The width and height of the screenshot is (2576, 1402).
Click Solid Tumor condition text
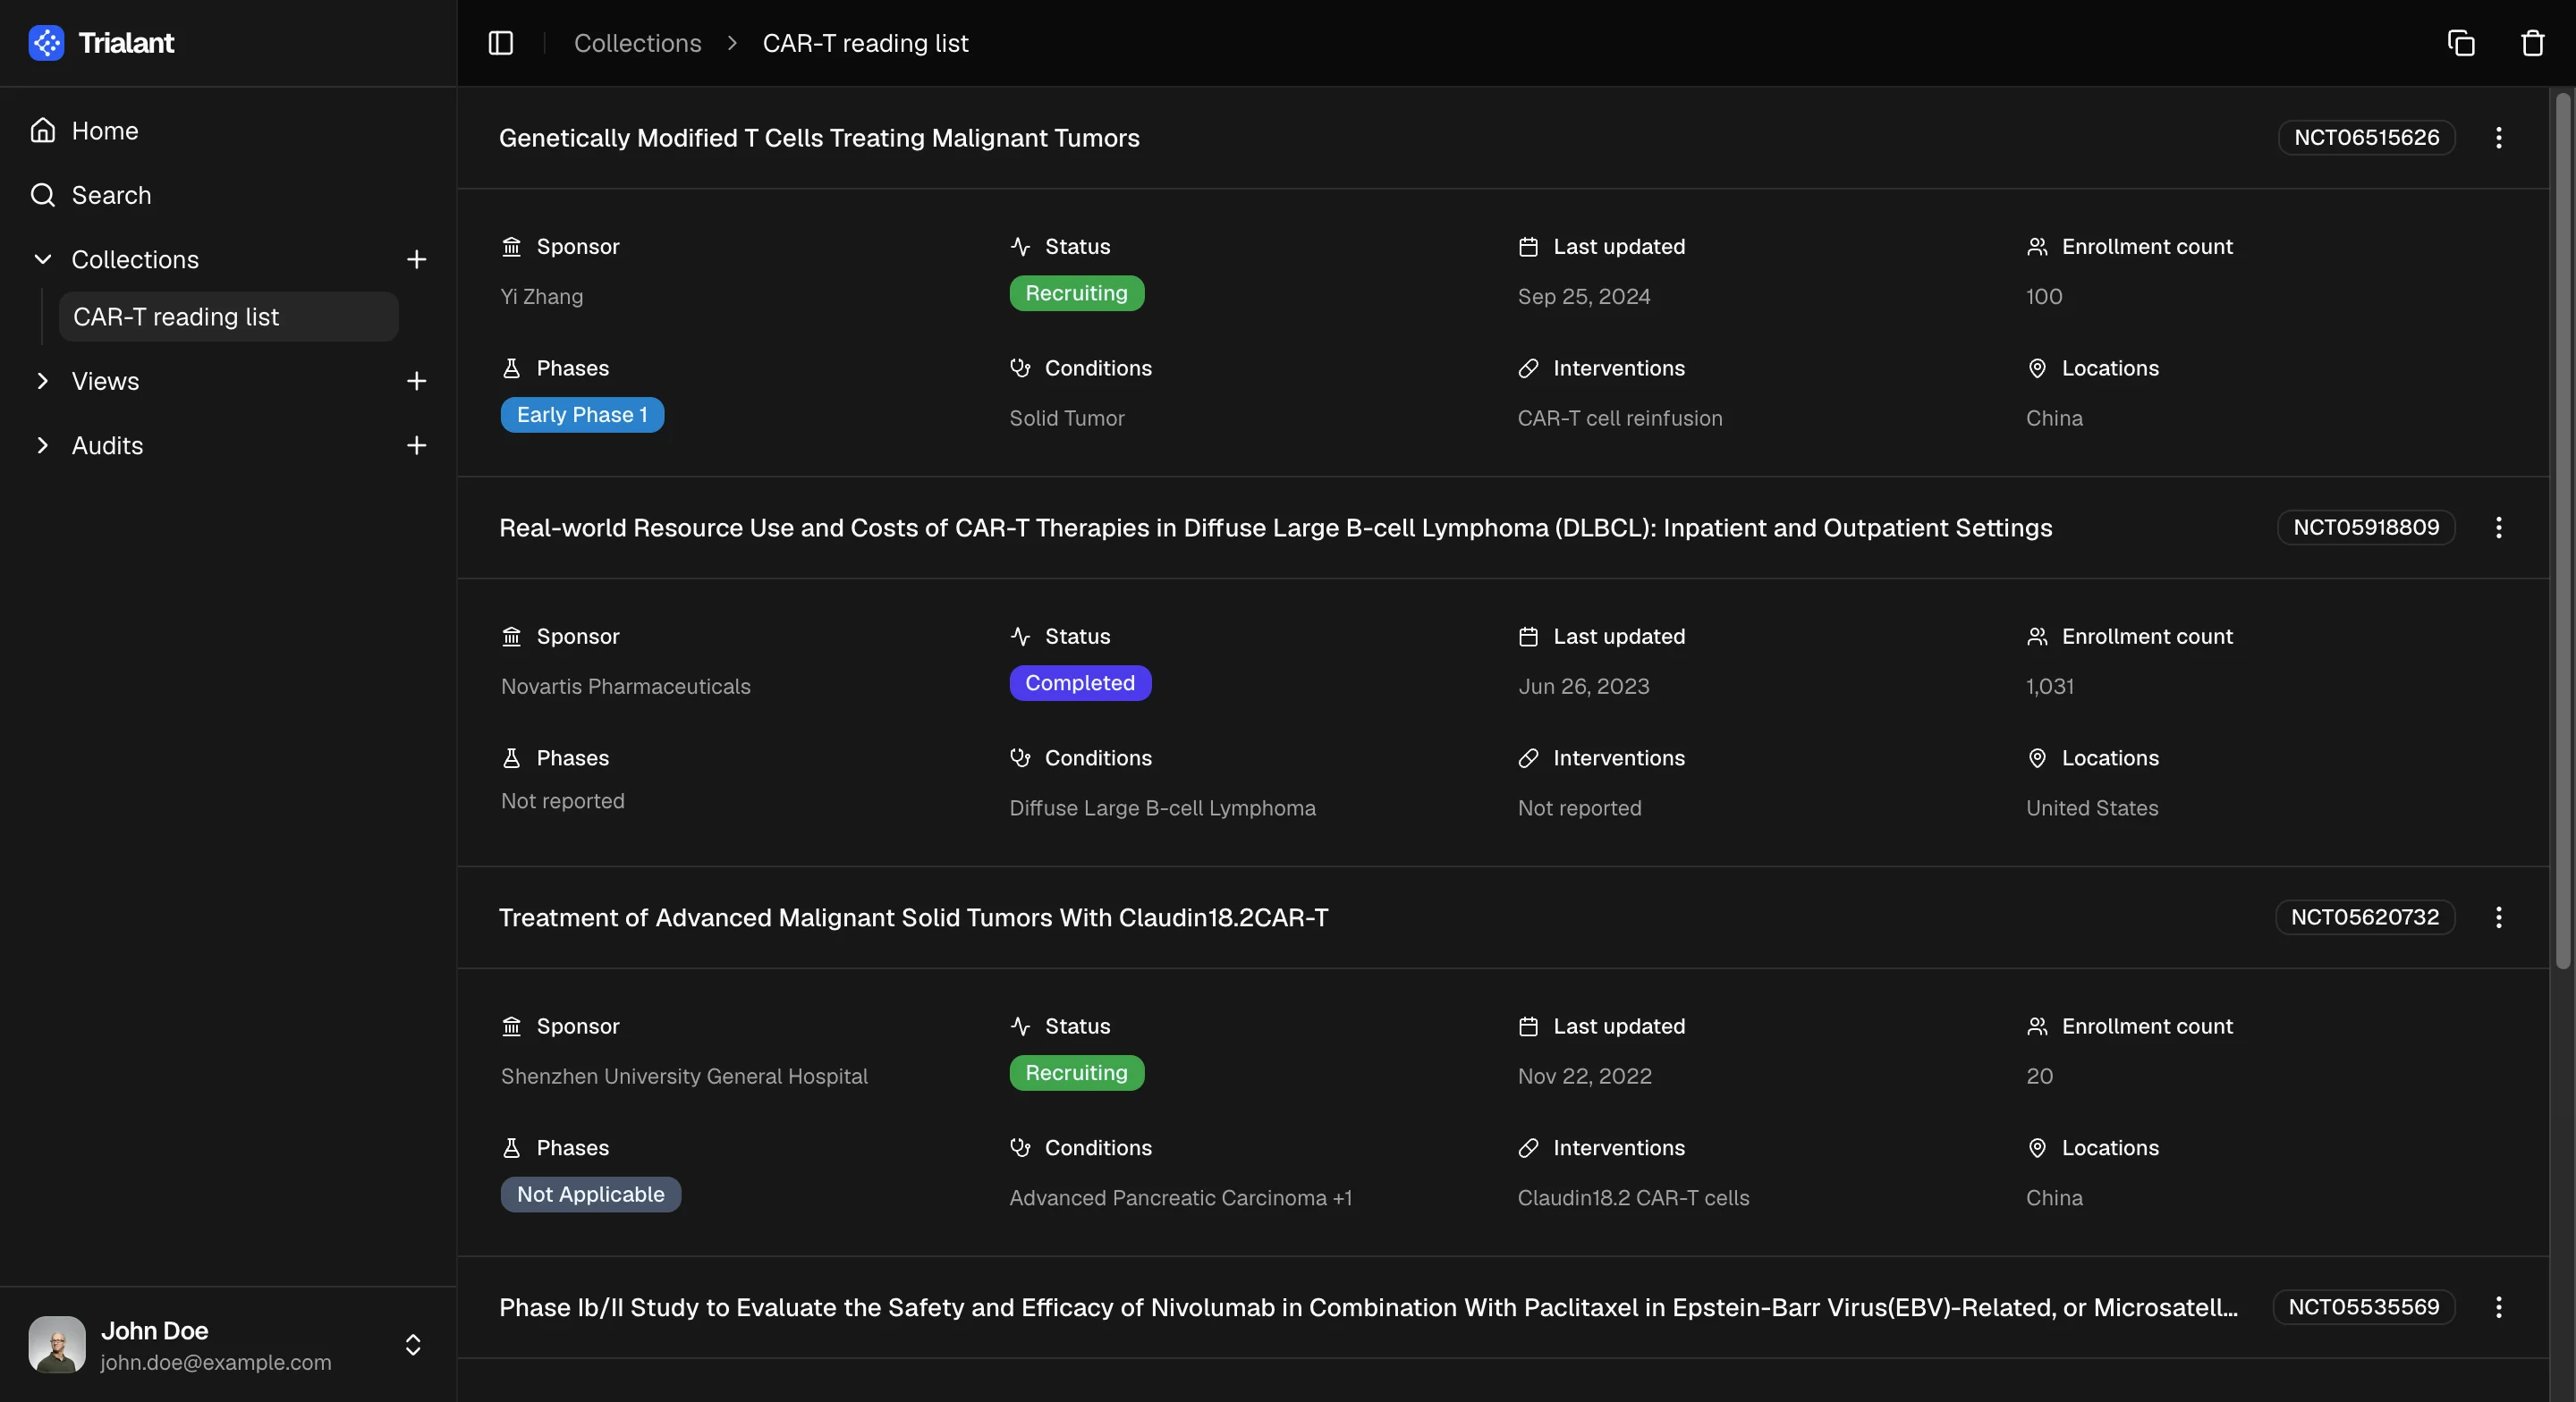point(1066,419)
